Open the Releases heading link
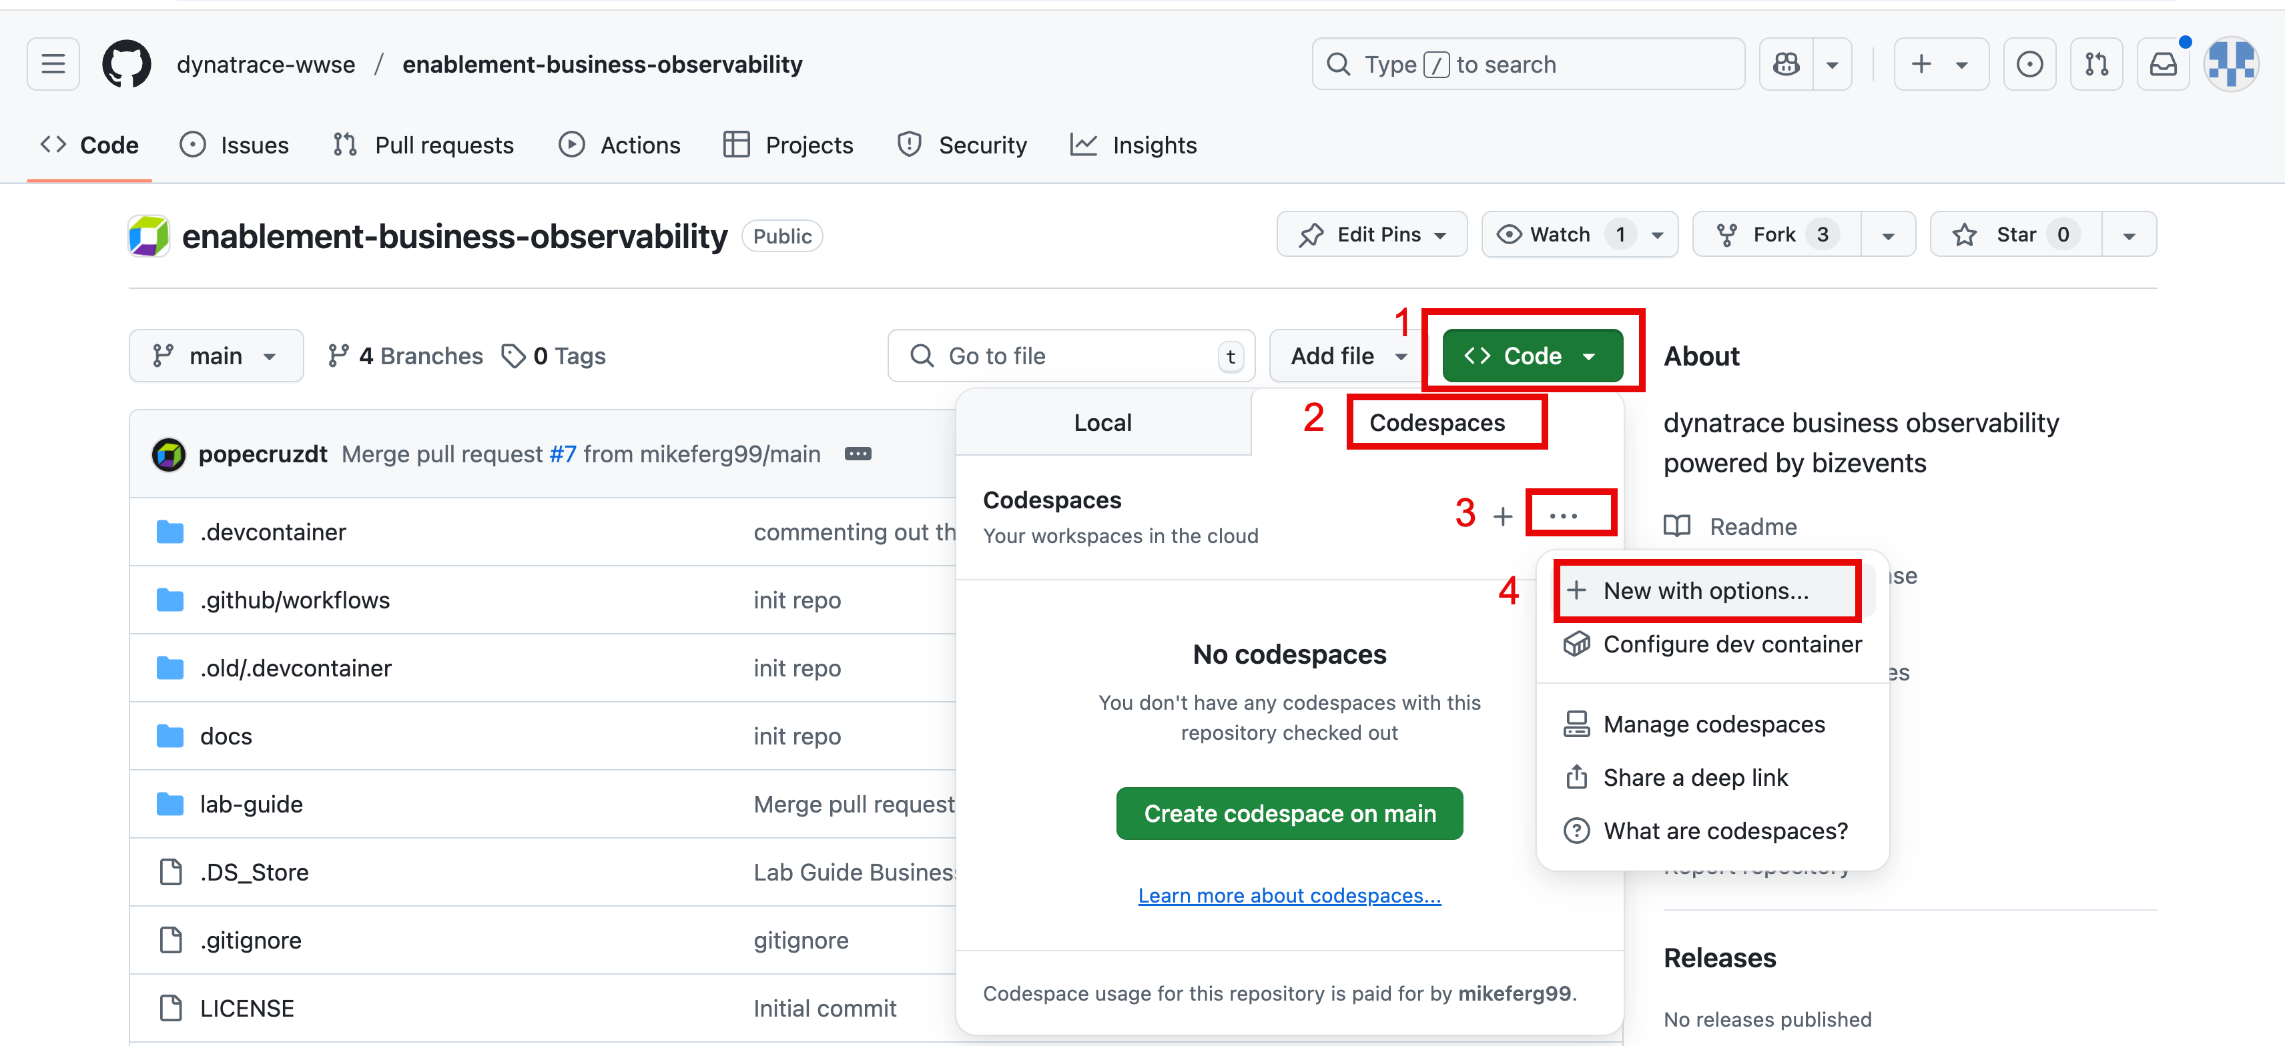This screenshot has height=1046, width=2285. click(x=1720, y=958)
